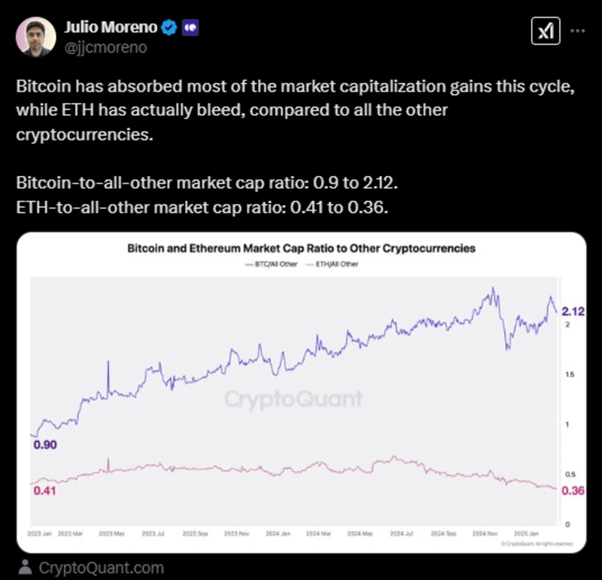Click the Grok icon in tweet header
Image resolution: width=602 pixels, height=580 pixels.
544,31
